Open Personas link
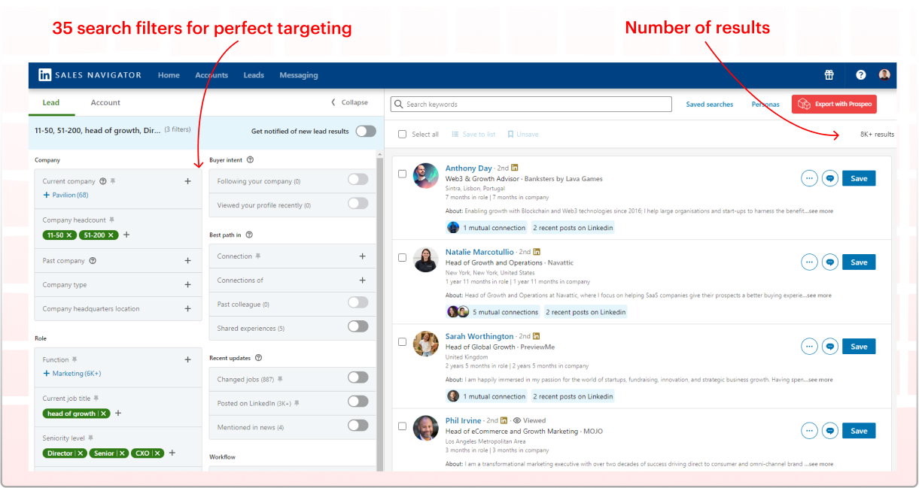 click(765, 105)
